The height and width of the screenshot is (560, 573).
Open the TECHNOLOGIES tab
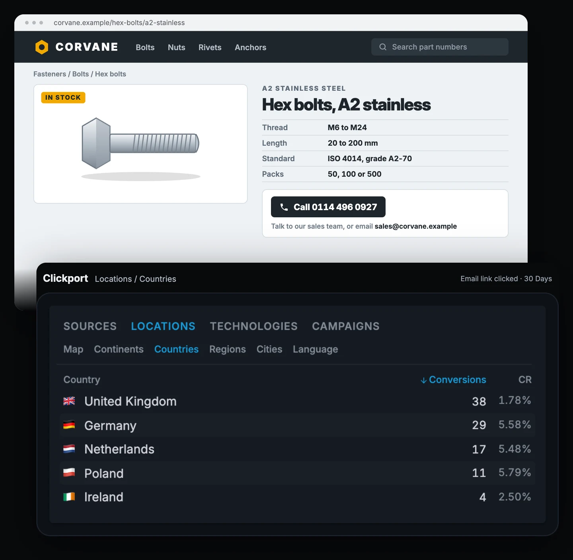click(254, 326)
